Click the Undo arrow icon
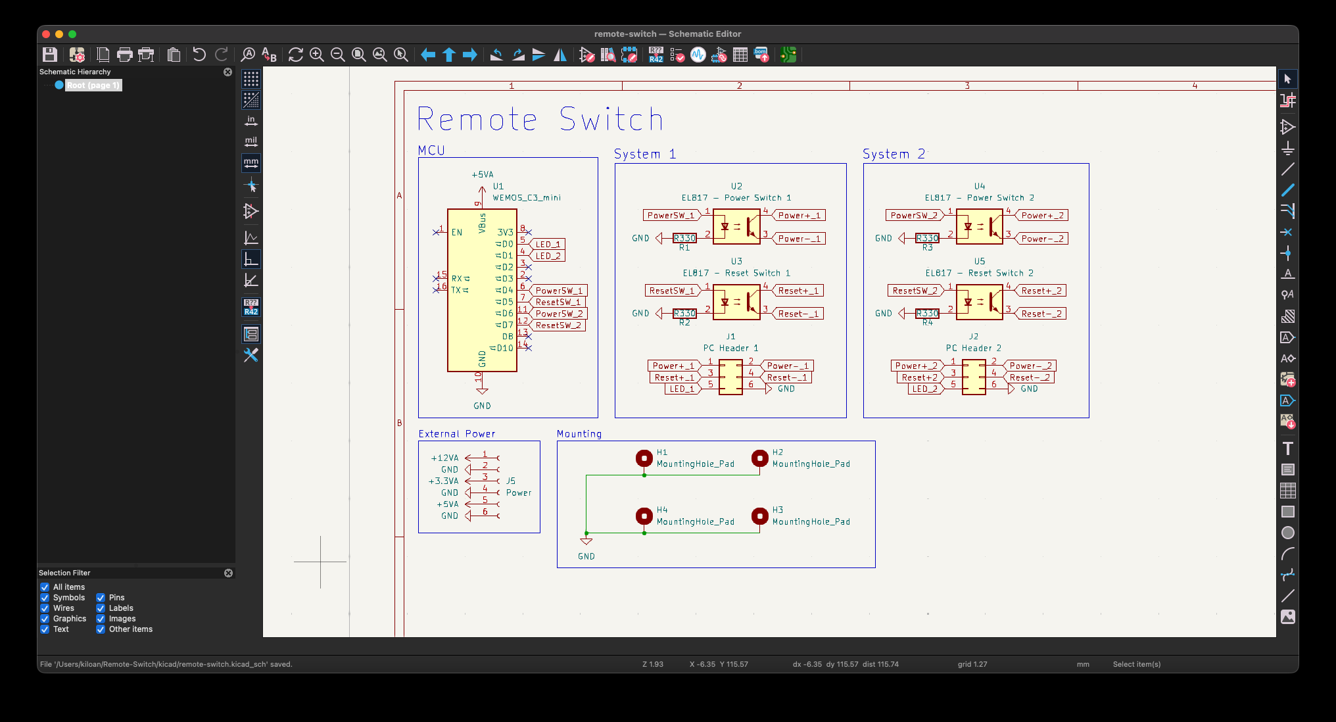The height and width of the screenshot is (722, 1336). (199, 55)
